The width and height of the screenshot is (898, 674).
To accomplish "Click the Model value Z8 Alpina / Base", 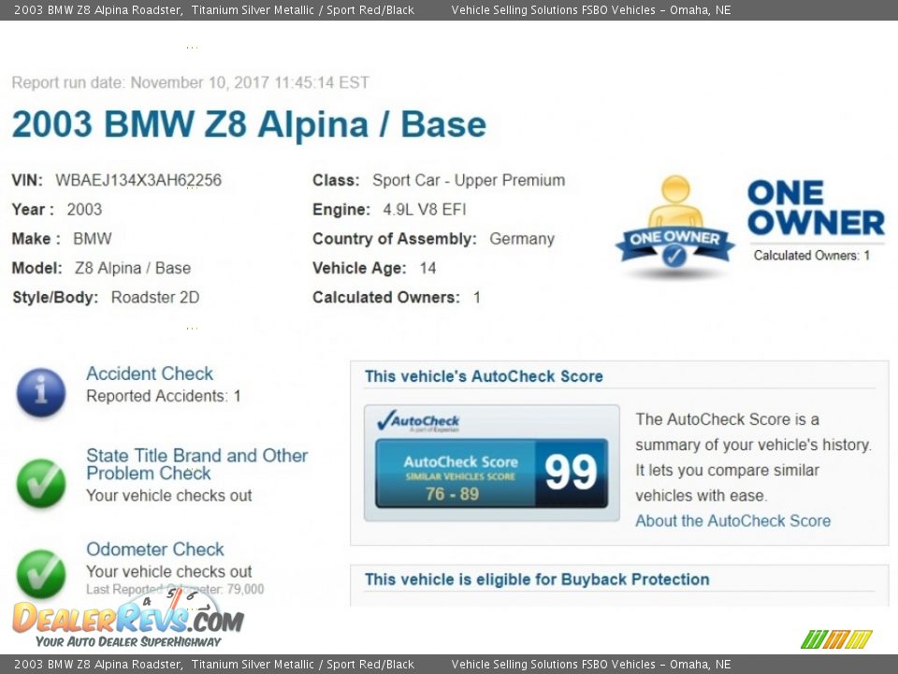I will click(133, 268).
